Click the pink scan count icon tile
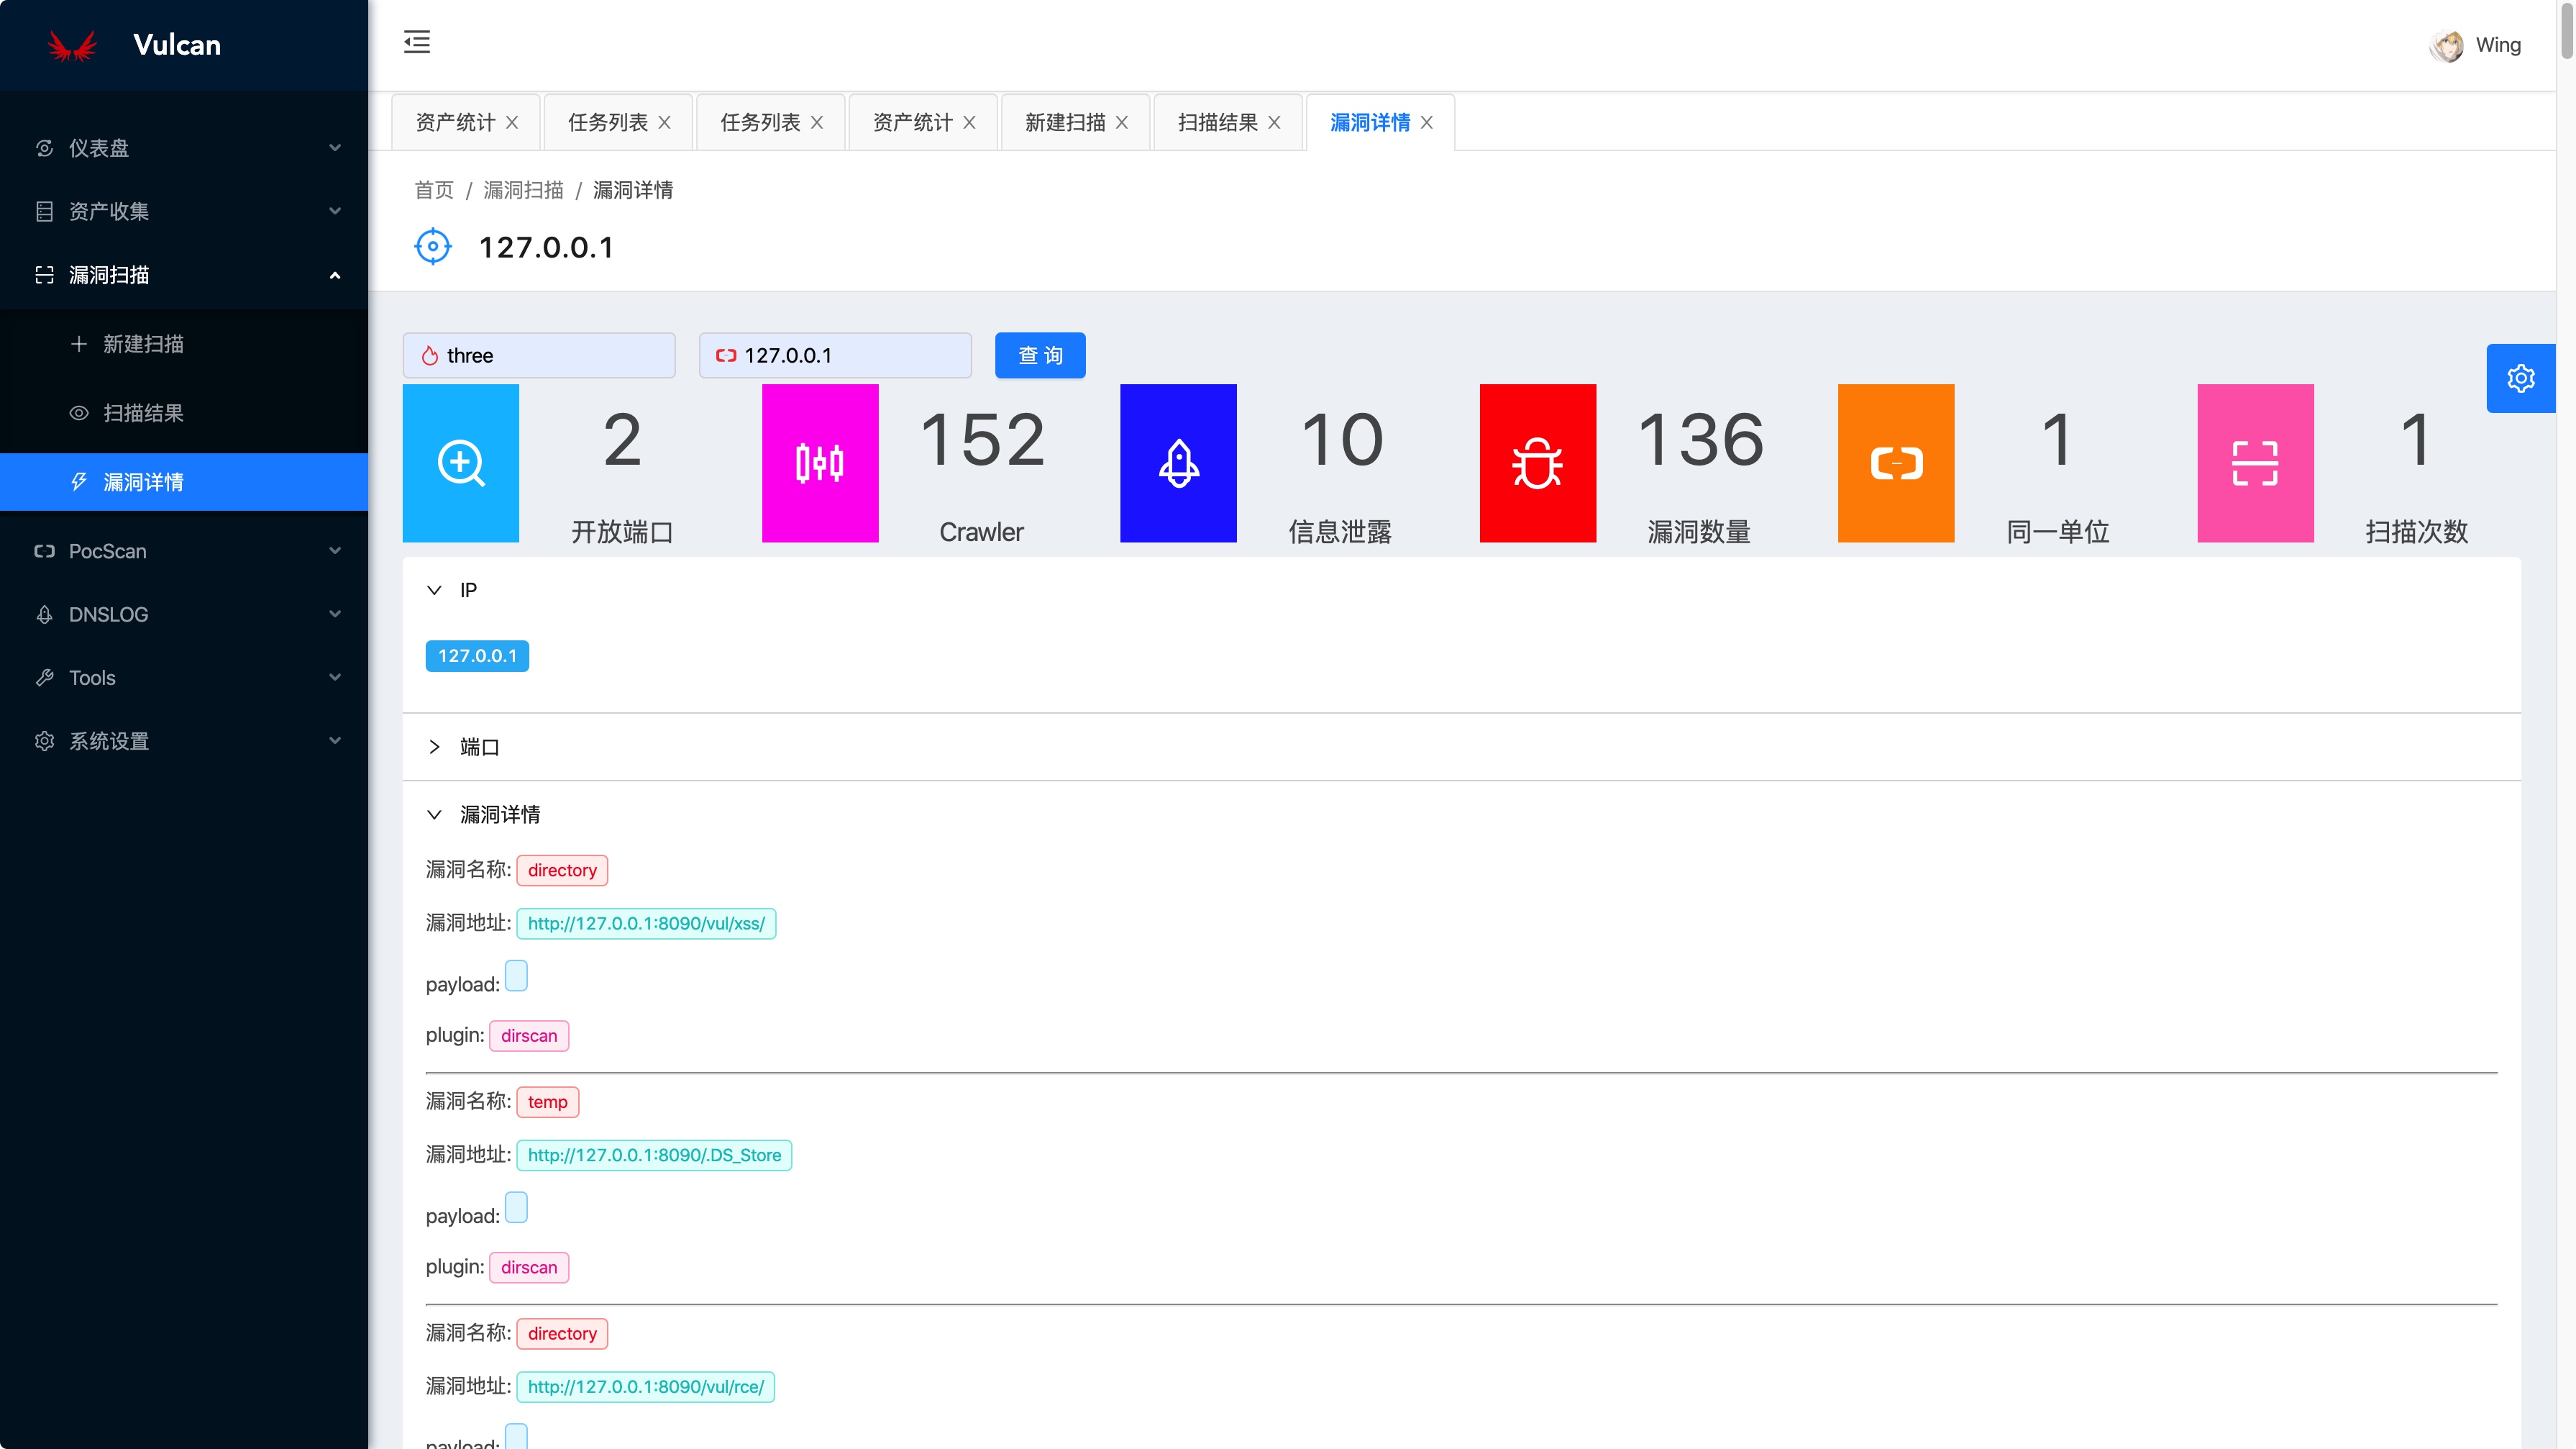Image resolution: width=2576 pixels, height=1449 pixels. [x=2255, y=463]
